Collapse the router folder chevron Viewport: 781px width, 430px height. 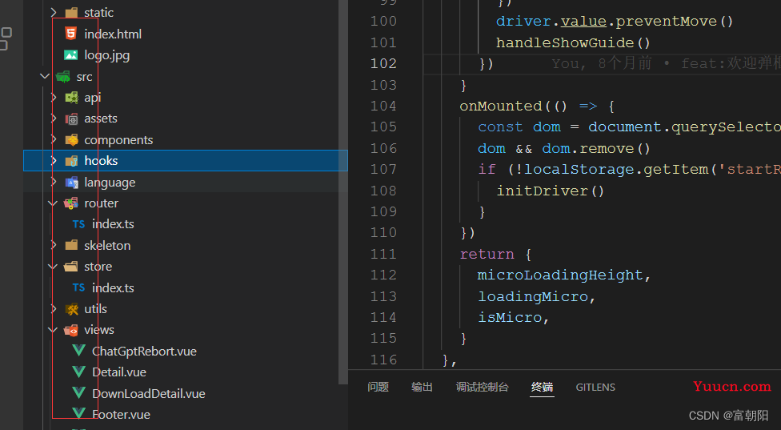pyautogui.click(x=53, y=203)
